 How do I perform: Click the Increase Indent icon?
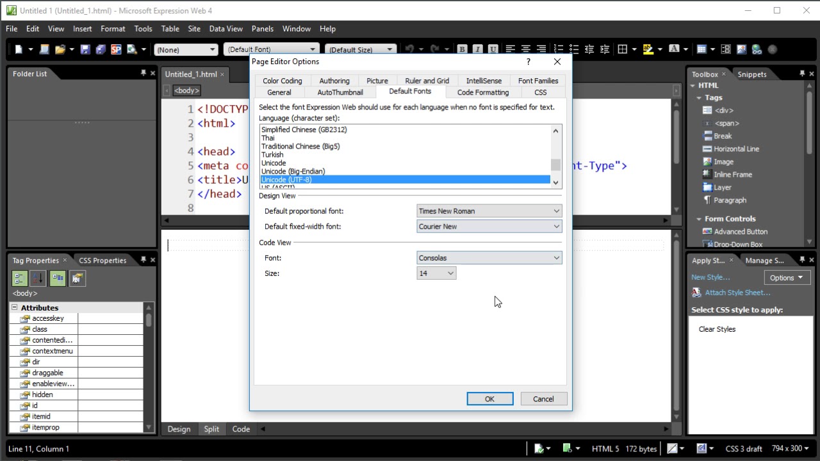tap(605, 49)
